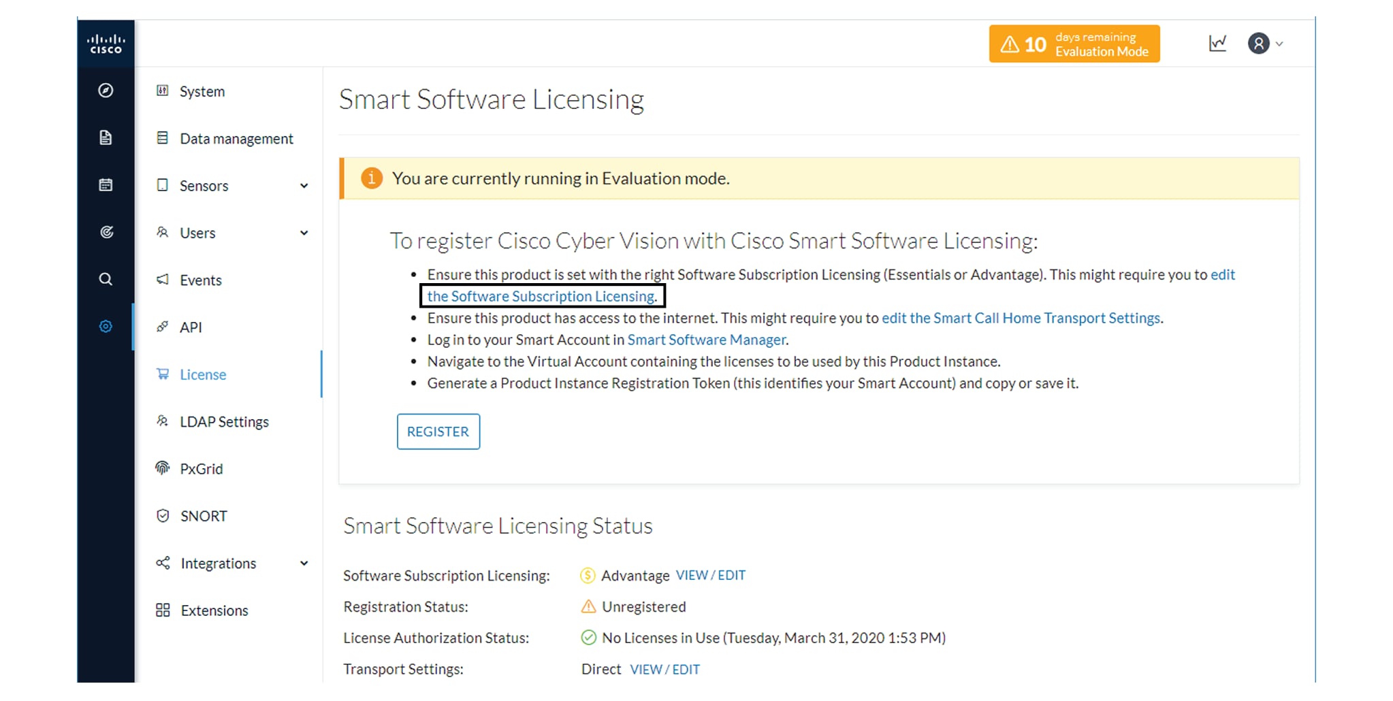The image size is (1393, 701).
Task: Click the Unregistered warning triangle icon
Action: point(588,606)
